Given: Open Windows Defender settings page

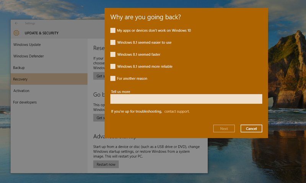Looking at the screenshot, I should [49, 56].
